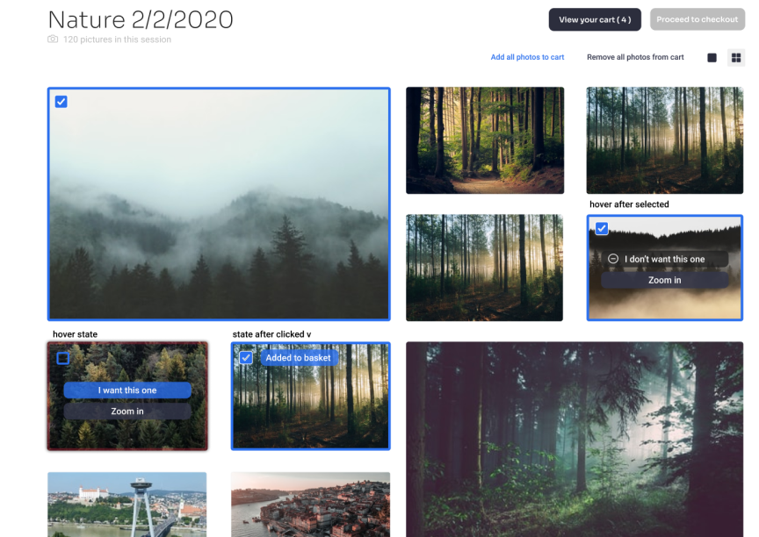Check the empty checkbox on the aerial forest photo
Screen dimensions: 759x537
(63, 358)
